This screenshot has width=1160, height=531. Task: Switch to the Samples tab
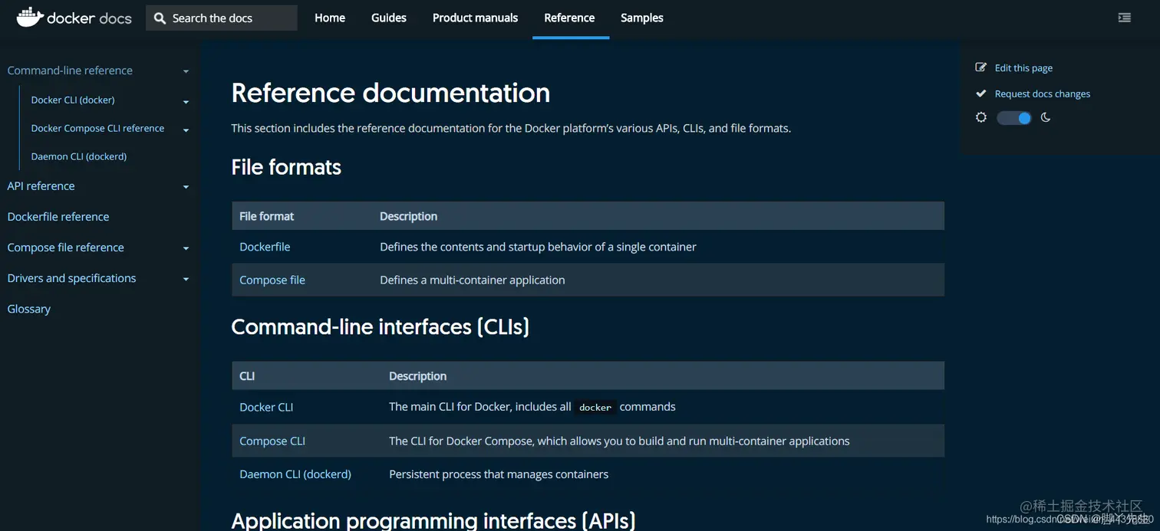[x=641, y=18]
